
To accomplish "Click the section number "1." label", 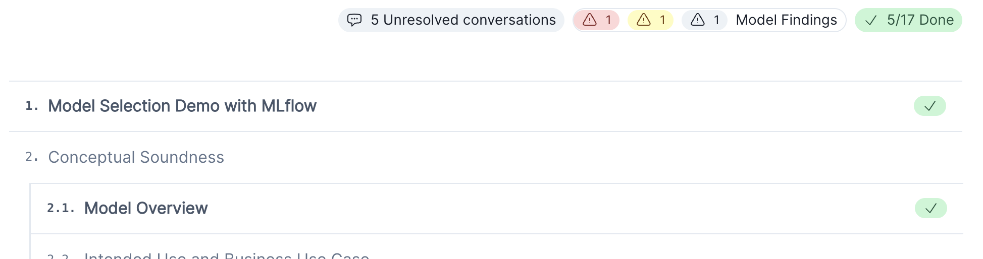I will pos(32,106).
